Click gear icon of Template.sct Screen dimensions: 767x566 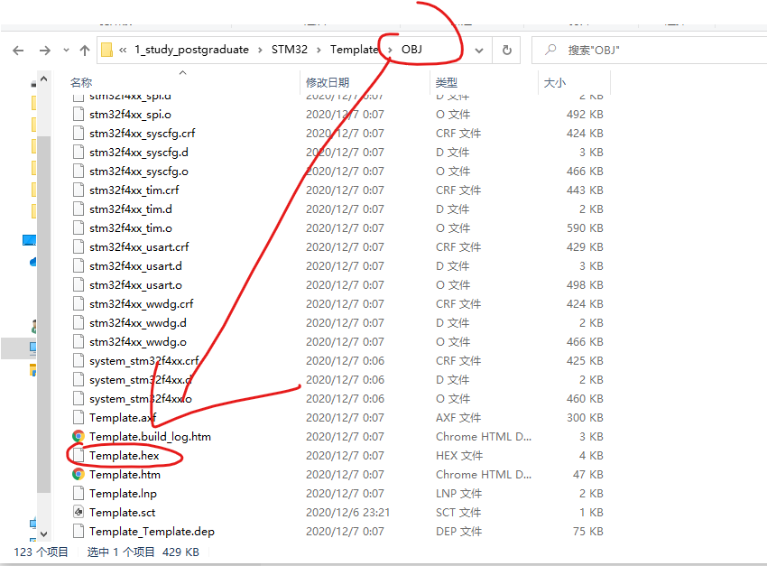pos(79,512)
